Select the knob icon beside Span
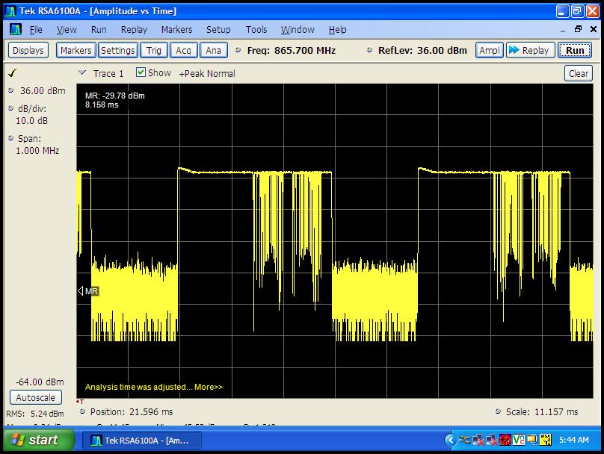This screenshot has width=604, height=454. coord(10,139)
